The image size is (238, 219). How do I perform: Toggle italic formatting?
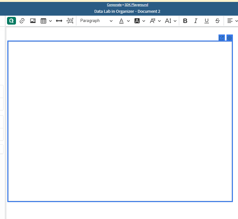pos(196,21)
